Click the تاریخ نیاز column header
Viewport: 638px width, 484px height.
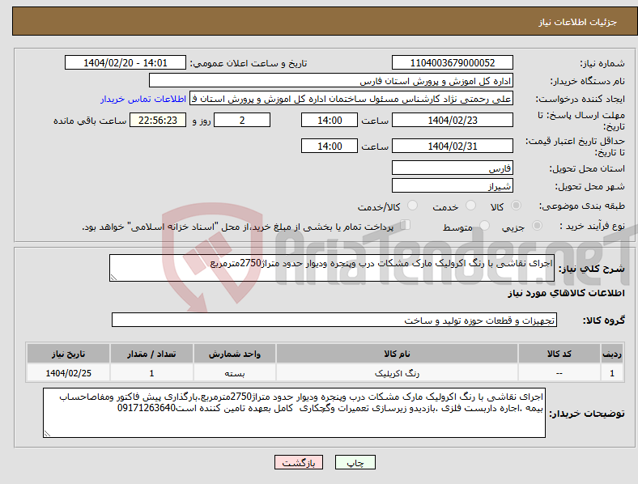tap(68, 354)
